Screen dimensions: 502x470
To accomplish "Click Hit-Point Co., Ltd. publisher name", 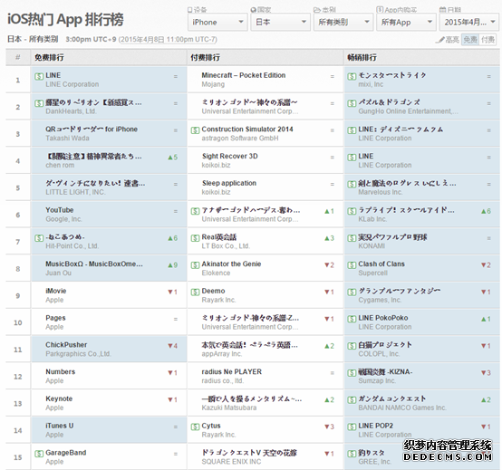I will tap(72, 246).
